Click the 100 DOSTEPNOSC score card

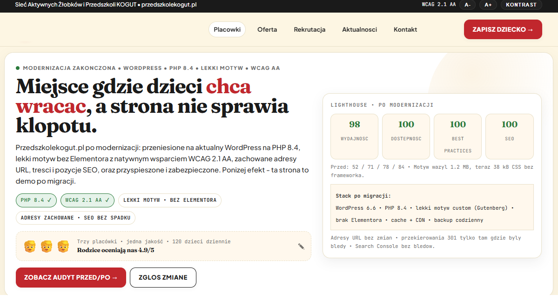point(406,137)
